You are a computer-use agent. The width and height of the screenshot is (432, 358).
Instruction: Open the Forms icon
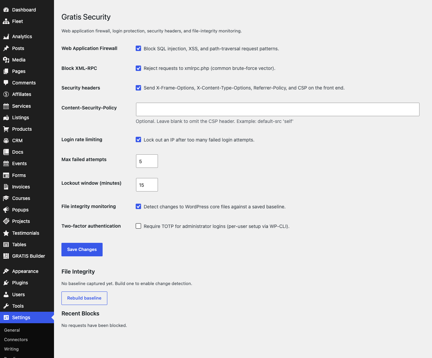tap(6, 175)
